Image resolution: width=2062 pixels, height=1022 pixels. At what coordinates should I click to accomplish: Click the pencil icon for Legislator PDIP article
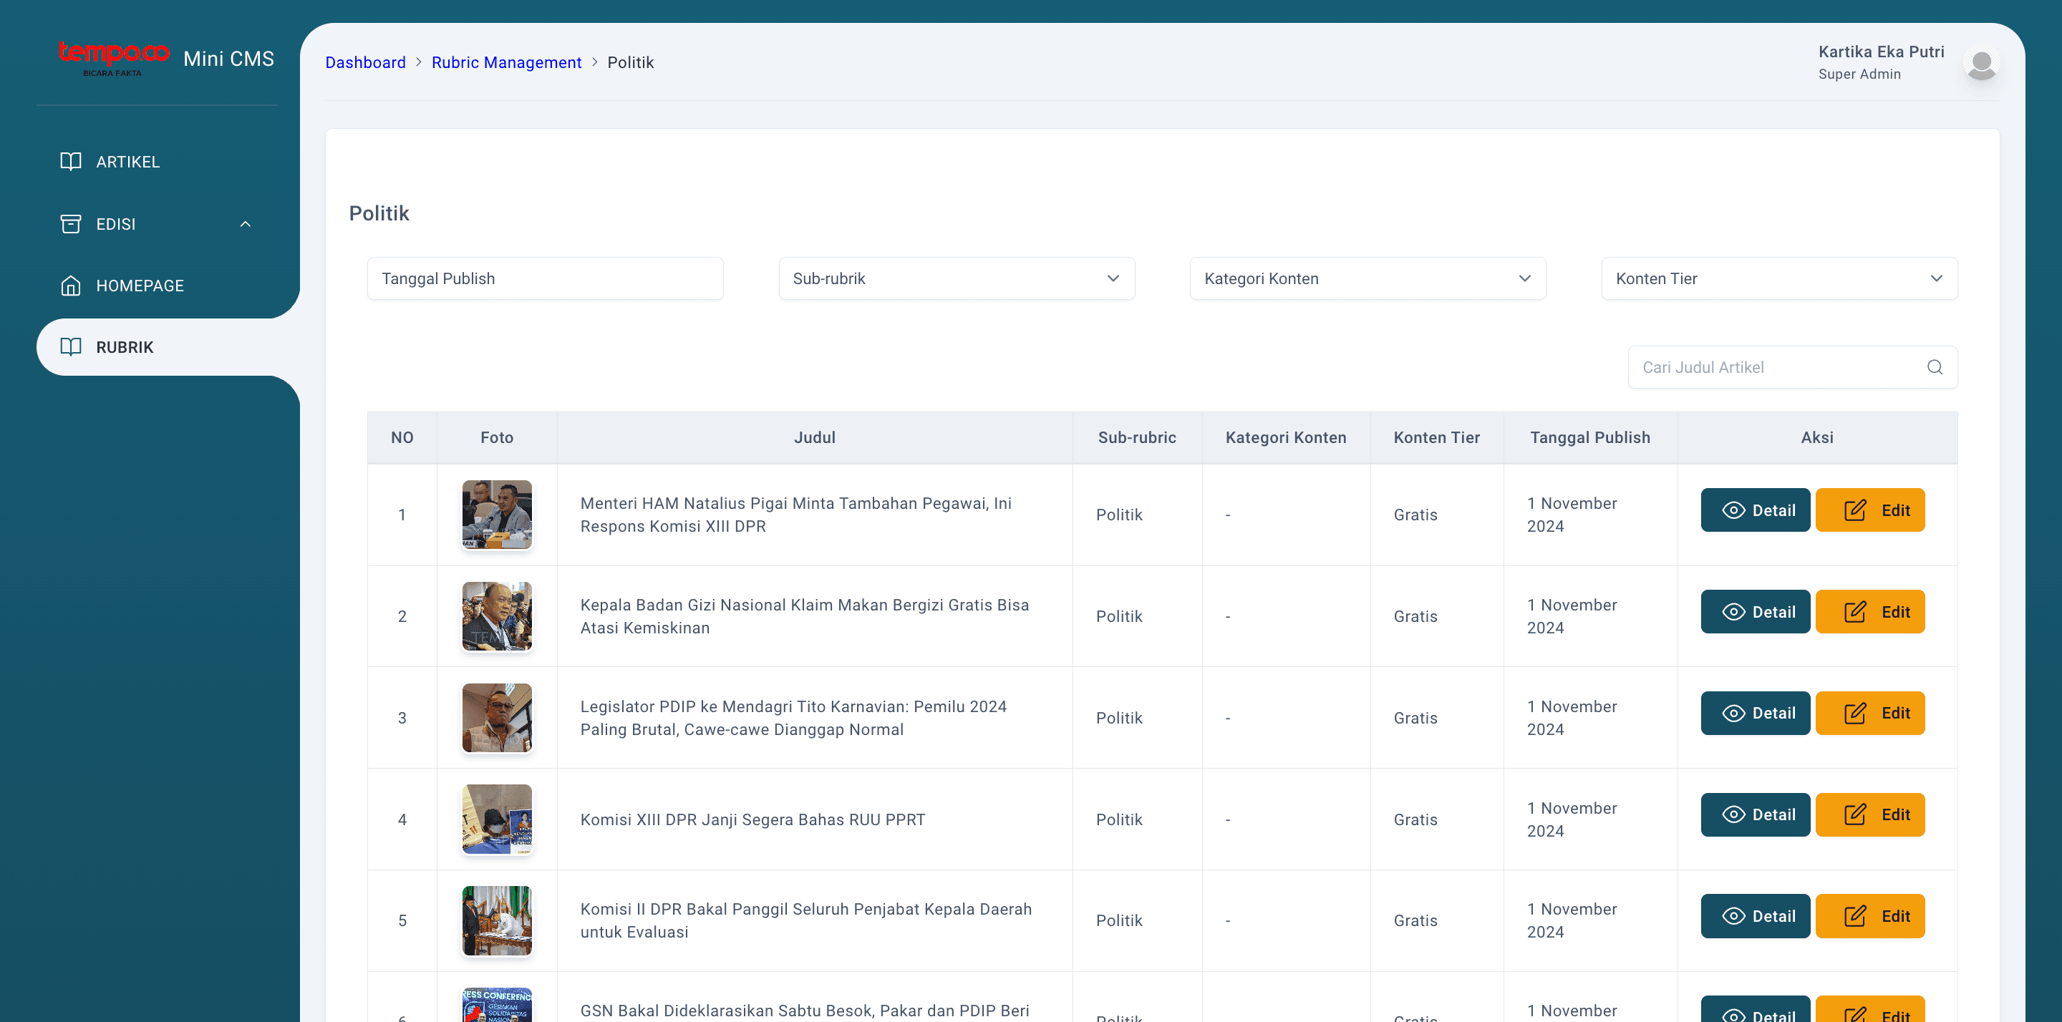(1854, 713)
